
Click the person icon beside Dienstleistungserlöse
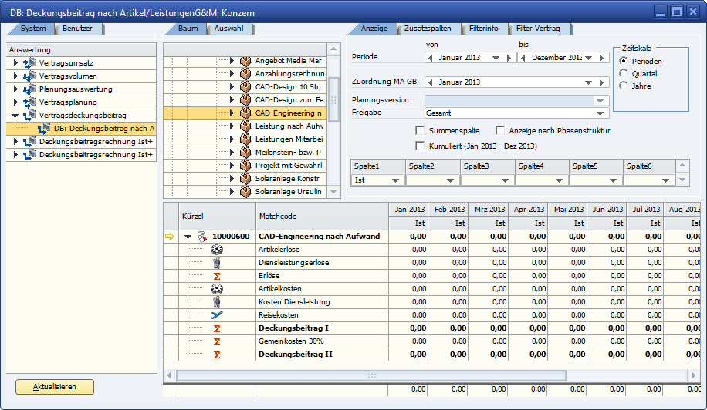tap(217, 263)
